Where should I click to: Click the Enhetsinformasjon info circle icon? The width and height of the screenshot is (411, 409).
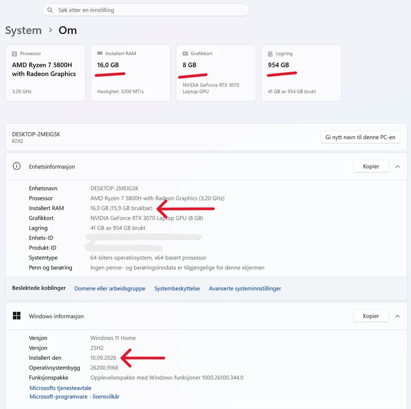pos(17,166)
